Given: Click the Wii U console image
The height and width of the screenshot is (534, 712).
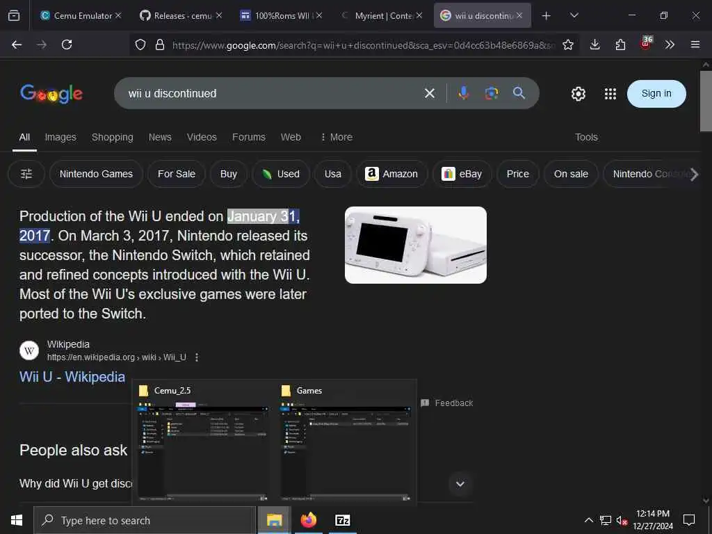Looking at the screenshot, I should tap(416, 245).
